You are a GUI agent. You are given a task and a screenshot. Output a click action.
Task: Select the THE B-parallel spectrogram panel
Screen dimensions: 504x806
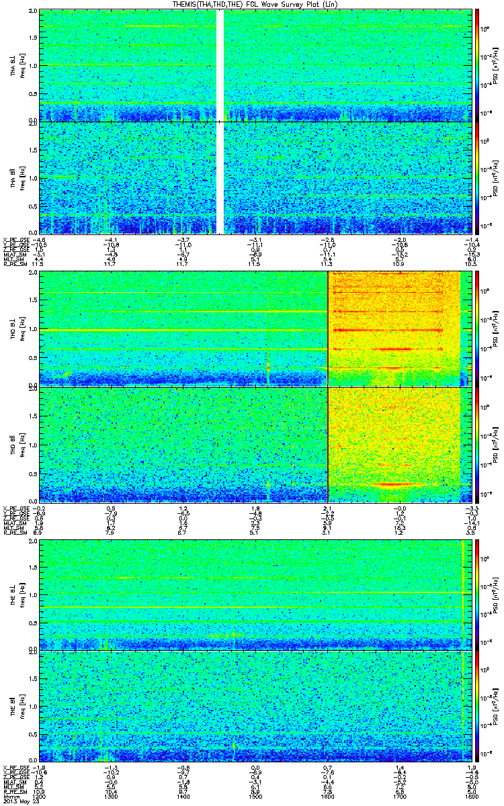(255, 707)
